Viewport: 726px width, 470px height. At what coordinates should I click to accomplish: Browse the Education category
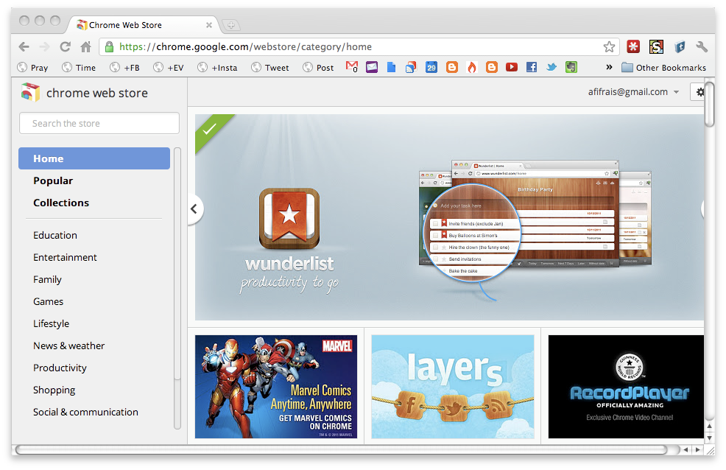pos(55,235)
